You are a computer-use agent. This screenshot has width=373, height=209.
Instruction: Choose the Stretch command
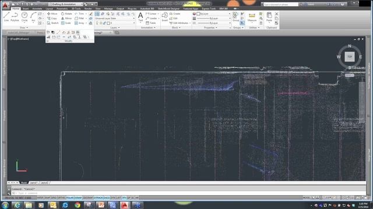(52, 23)
